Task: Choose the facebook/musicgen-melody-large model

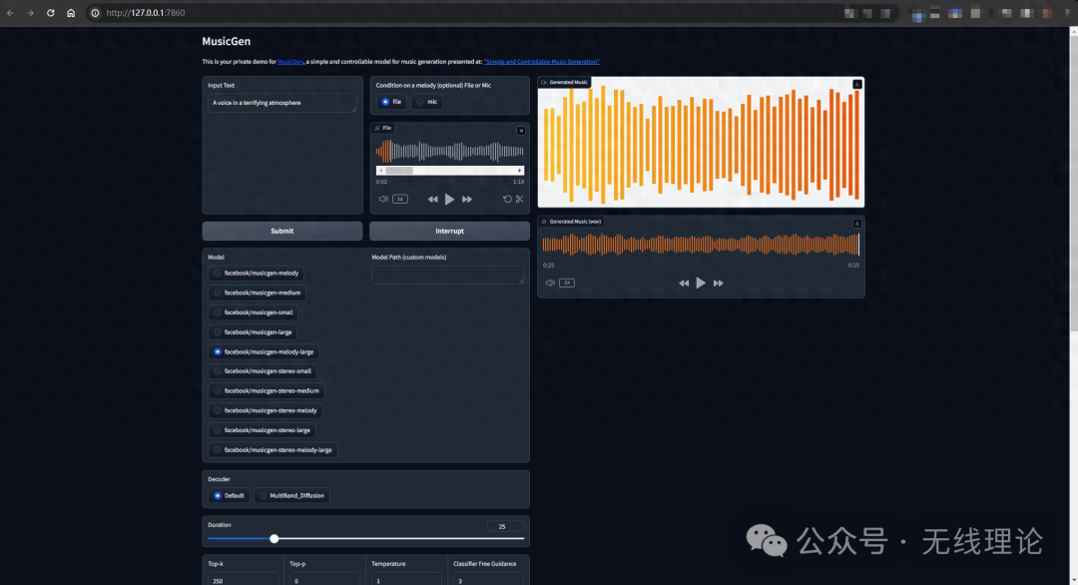Action: (264, 352)
